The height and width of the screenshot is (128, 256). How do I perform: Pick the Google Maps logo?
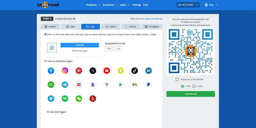[107, 84]
